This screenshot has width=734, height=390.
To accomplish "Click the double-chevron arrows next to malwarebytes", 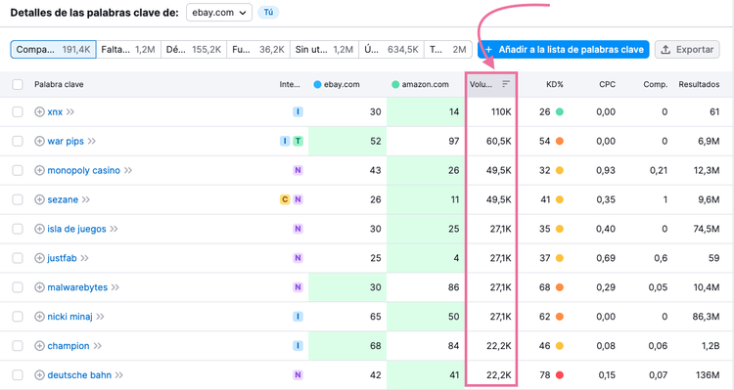I will pyautogui.click(x=115, y=287).
